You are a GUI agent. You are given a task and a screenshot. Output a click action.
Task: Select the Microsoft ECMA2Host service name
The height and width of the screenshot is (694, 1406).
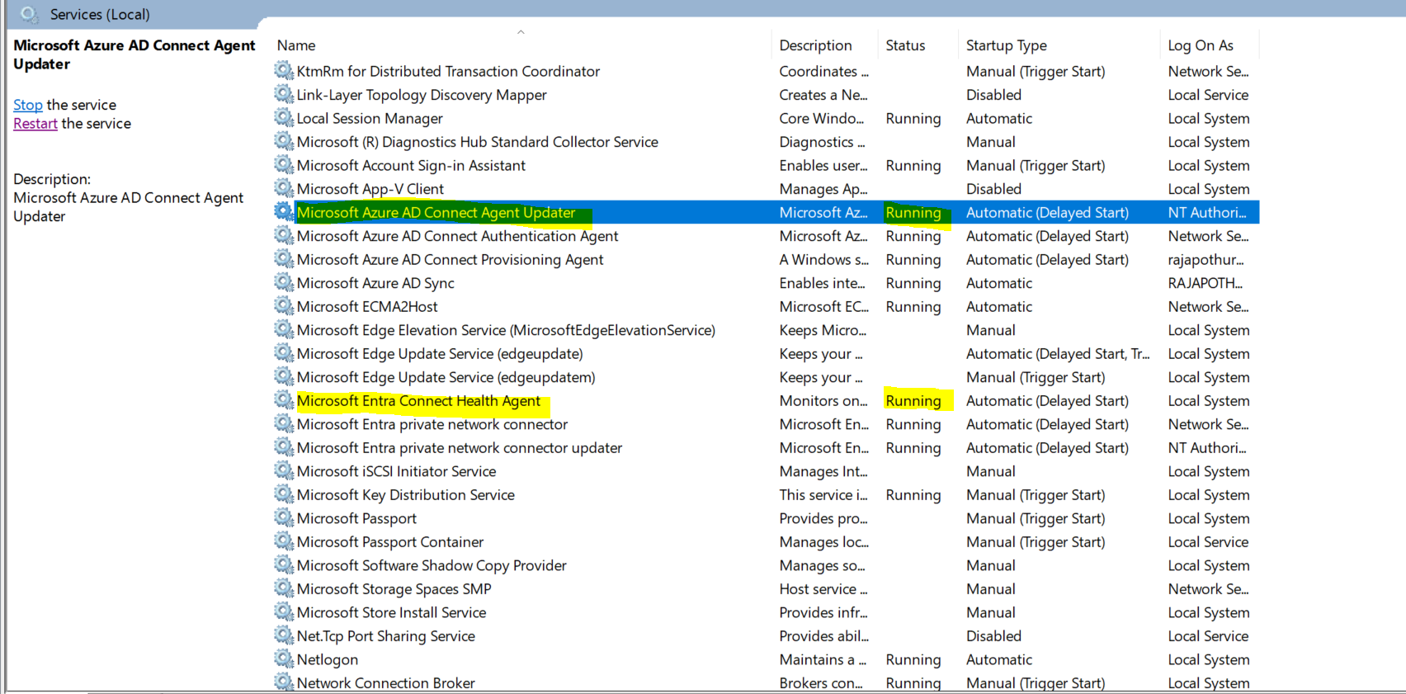[x=367, y=306]
